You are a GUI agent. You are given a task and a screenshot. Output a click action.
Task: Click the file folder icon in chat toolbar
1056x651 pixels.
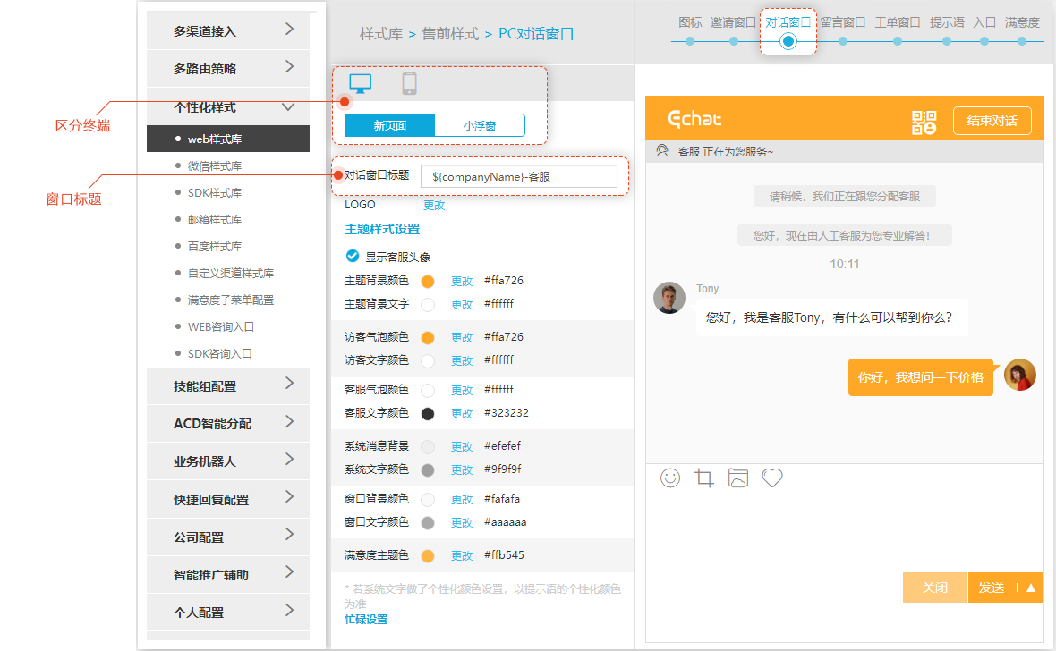pyautogui.click(x=737, y=478)
